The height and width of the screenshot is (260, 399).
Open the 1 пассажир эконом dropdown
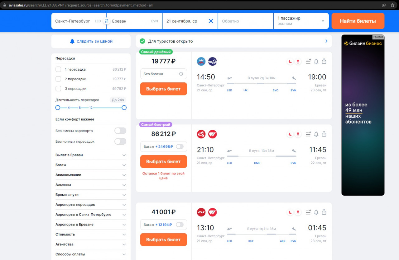point(301,21)
